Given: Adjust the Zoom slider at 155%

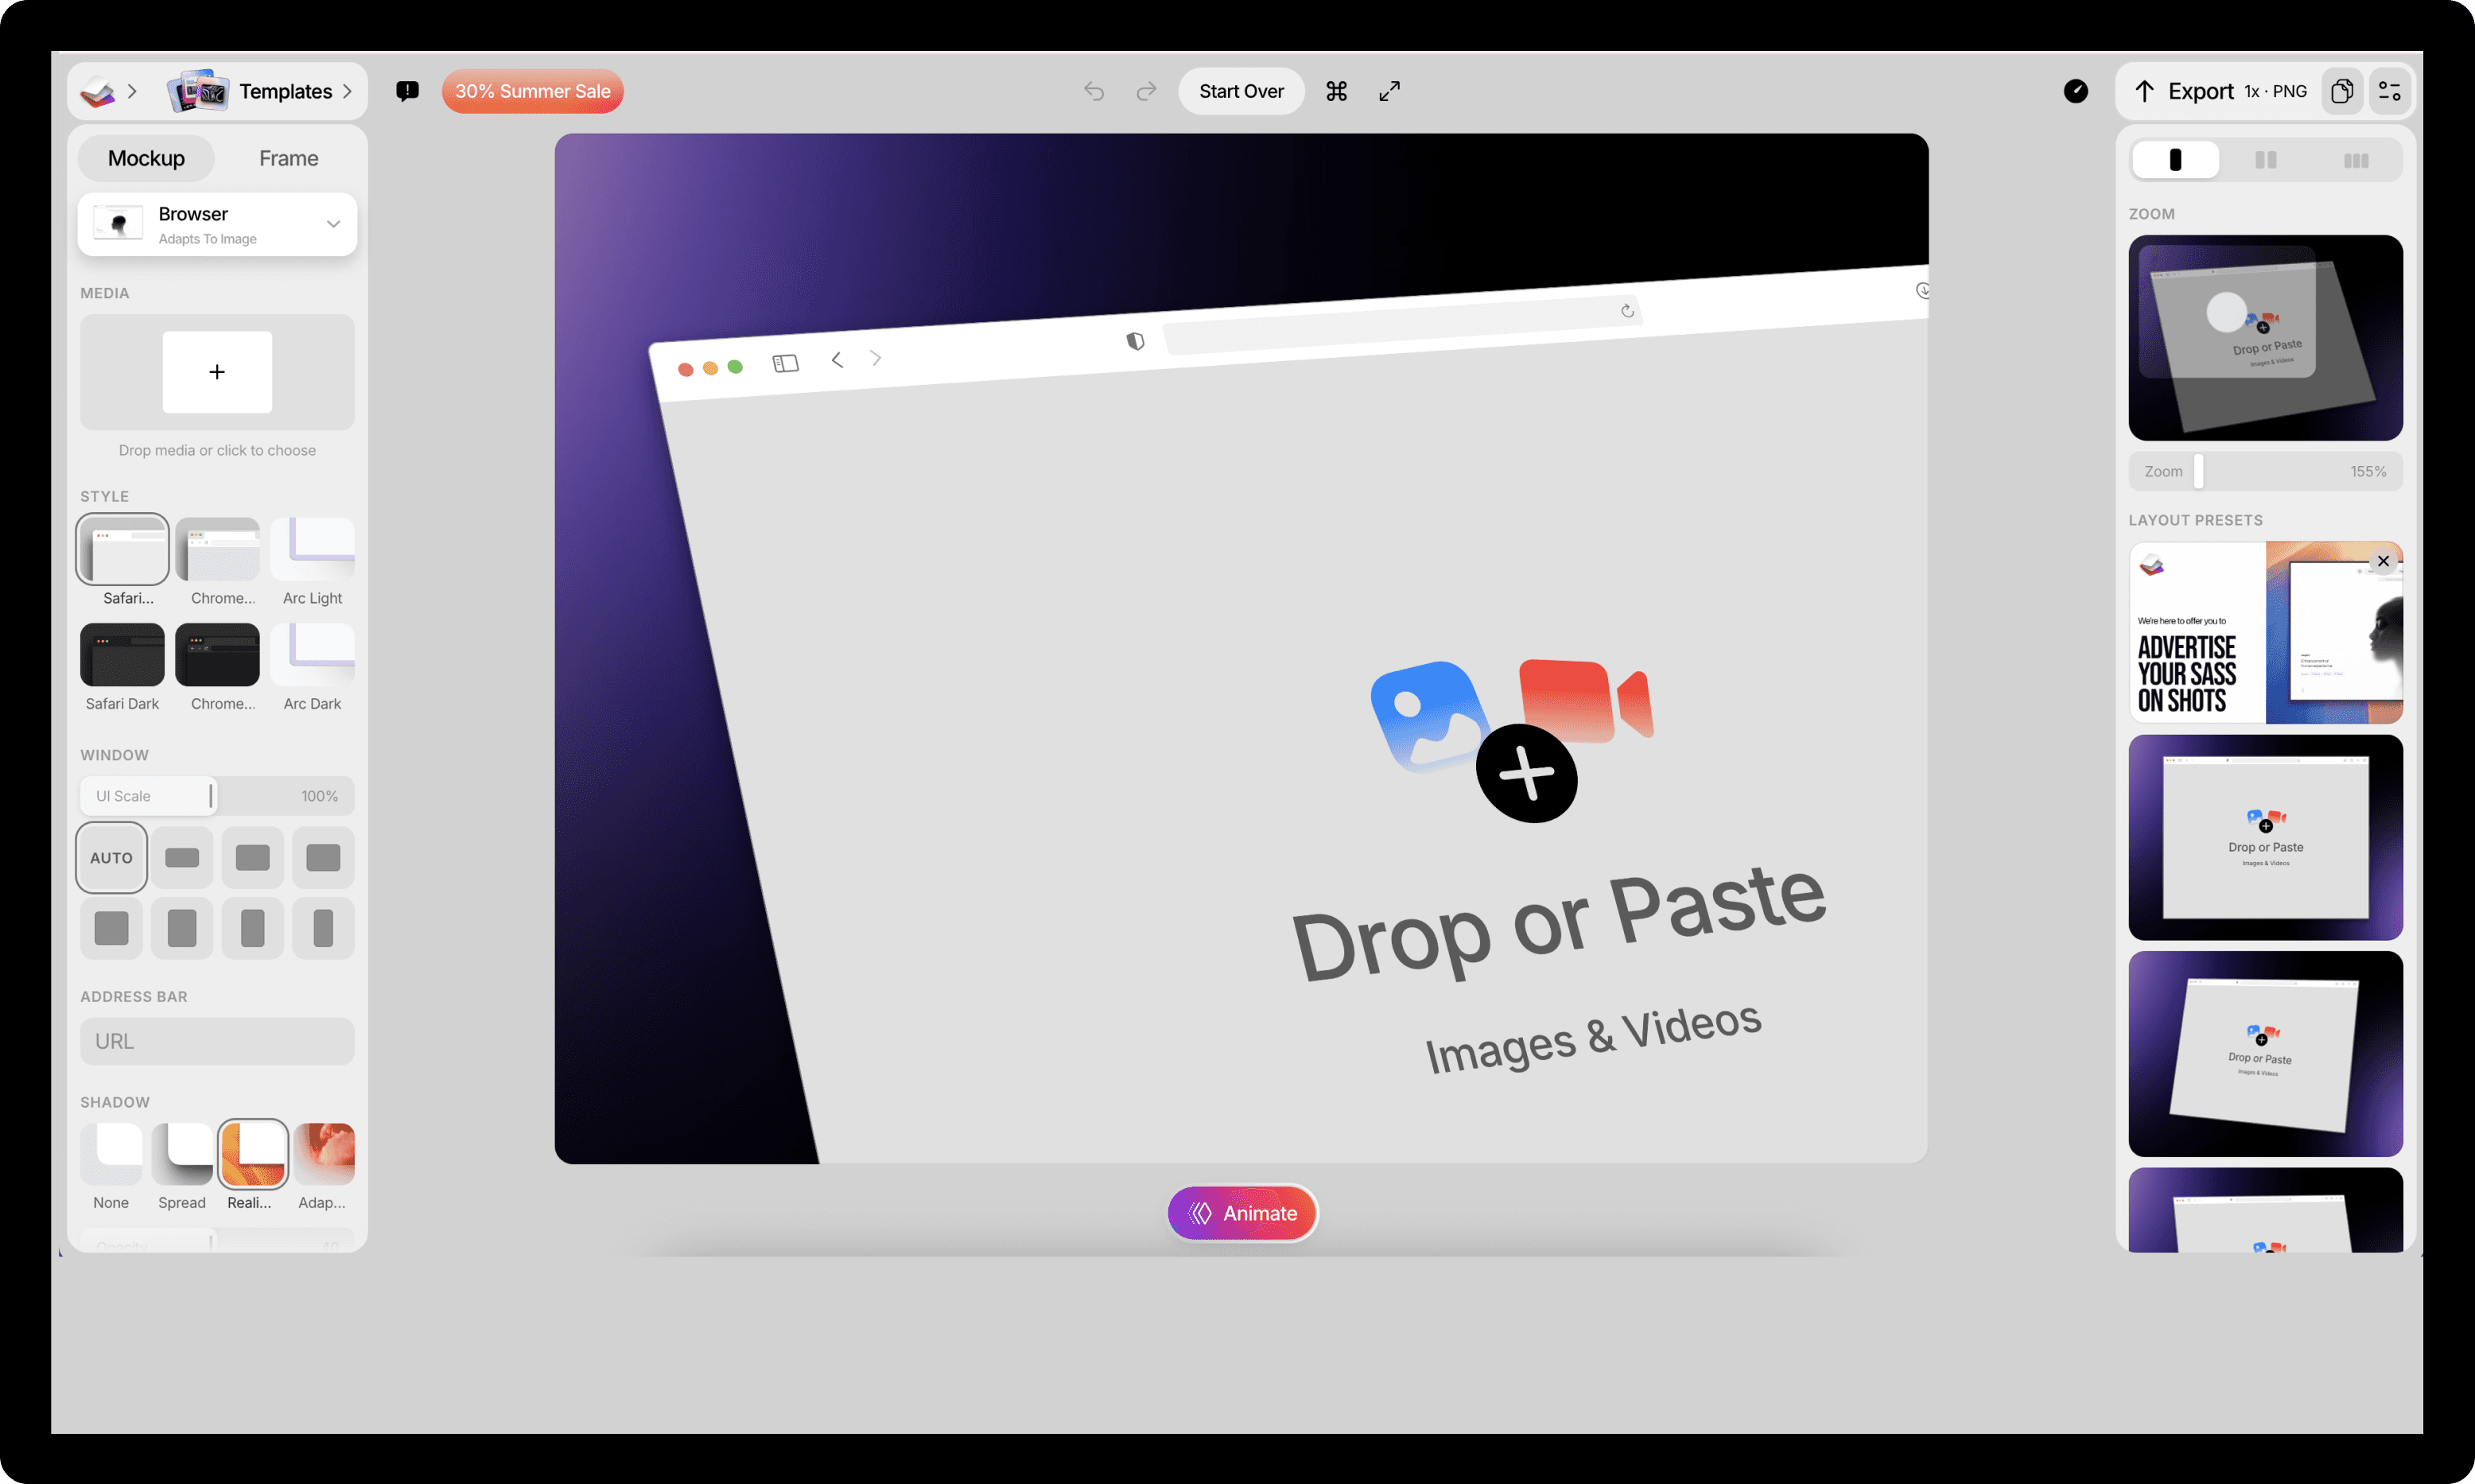Looking at the screenshot, I should point(2265,471).
